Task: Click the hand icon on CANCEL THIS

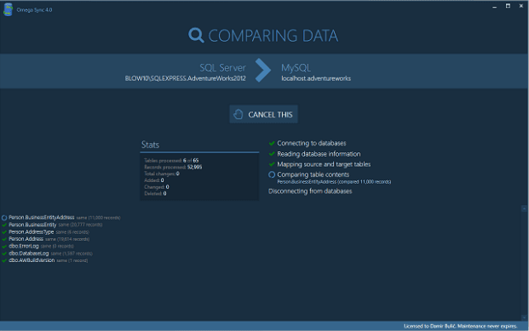Action: [239, 114]
